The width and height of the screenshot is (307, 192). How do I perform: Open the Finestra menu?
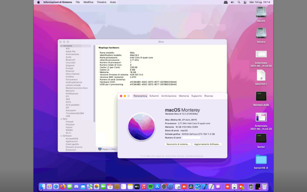tap(101, 2)
